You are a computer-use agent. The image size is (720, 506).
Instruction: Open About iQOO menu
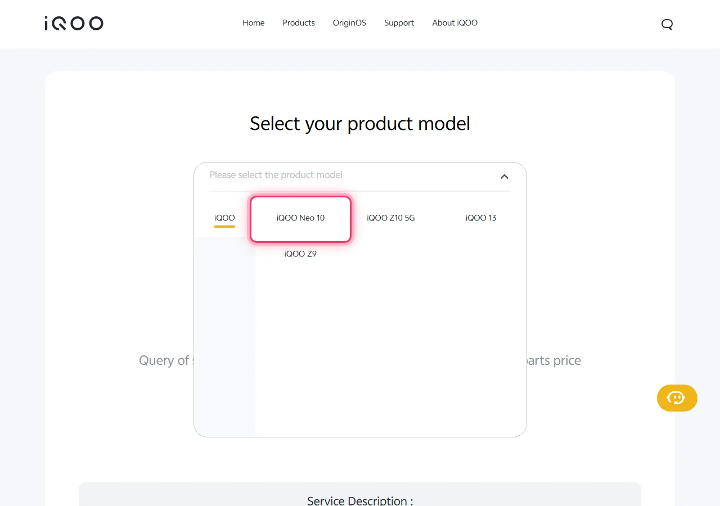[454, 23]
